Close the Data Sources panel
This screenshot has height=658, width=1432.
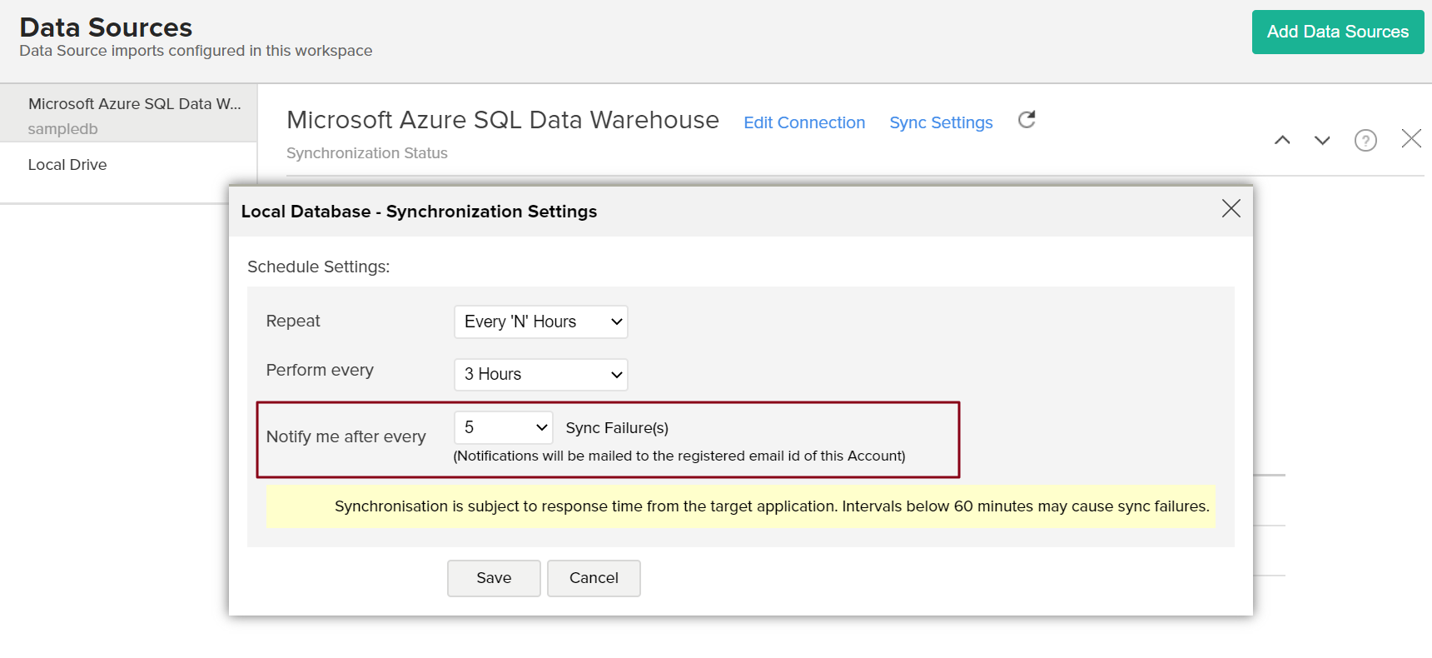[1411, 138]
